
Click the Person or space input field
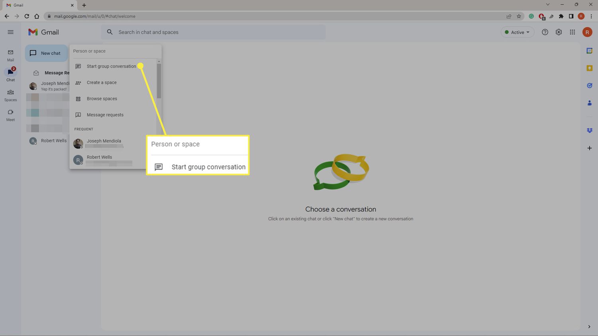115,51
